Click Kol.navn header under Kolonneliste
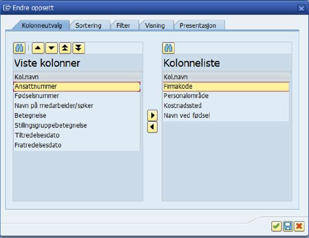The height and width of the screenshot is (238, 309). (x=226, y=77)
